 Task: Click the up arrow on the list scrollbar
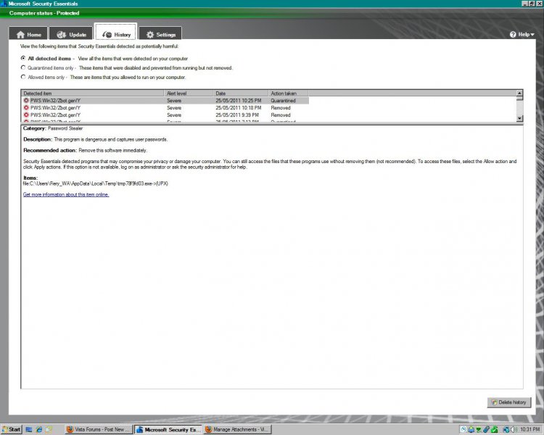coord(519,93)
